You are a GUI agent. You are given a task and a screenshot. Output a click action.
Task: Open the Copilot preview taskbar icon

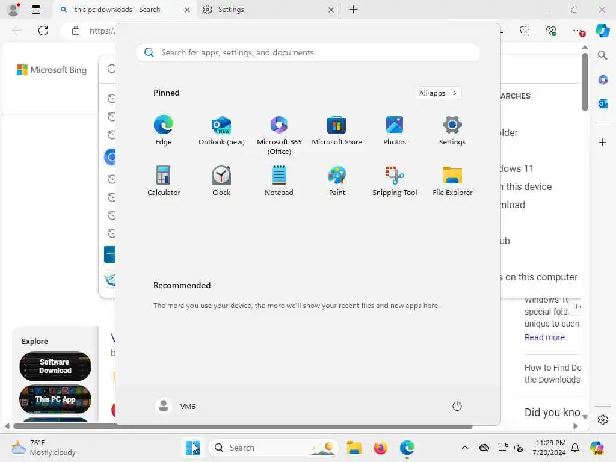[x=597, y=448]
